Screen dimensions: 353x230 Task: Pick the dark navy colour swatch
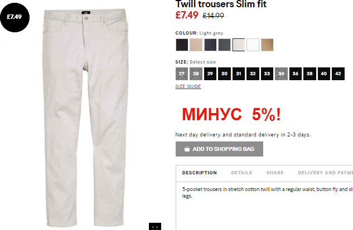210,45
